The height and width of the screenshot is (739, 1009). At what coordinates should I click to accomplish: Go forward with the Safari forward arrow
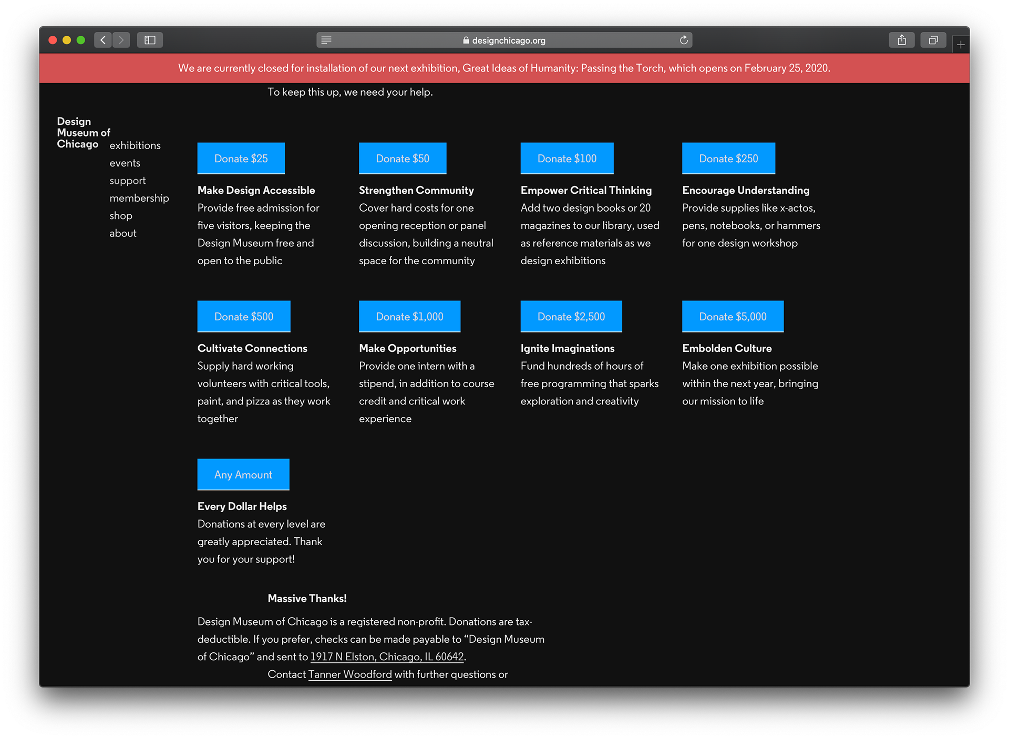pyautogui.click(x=121, y=40)
